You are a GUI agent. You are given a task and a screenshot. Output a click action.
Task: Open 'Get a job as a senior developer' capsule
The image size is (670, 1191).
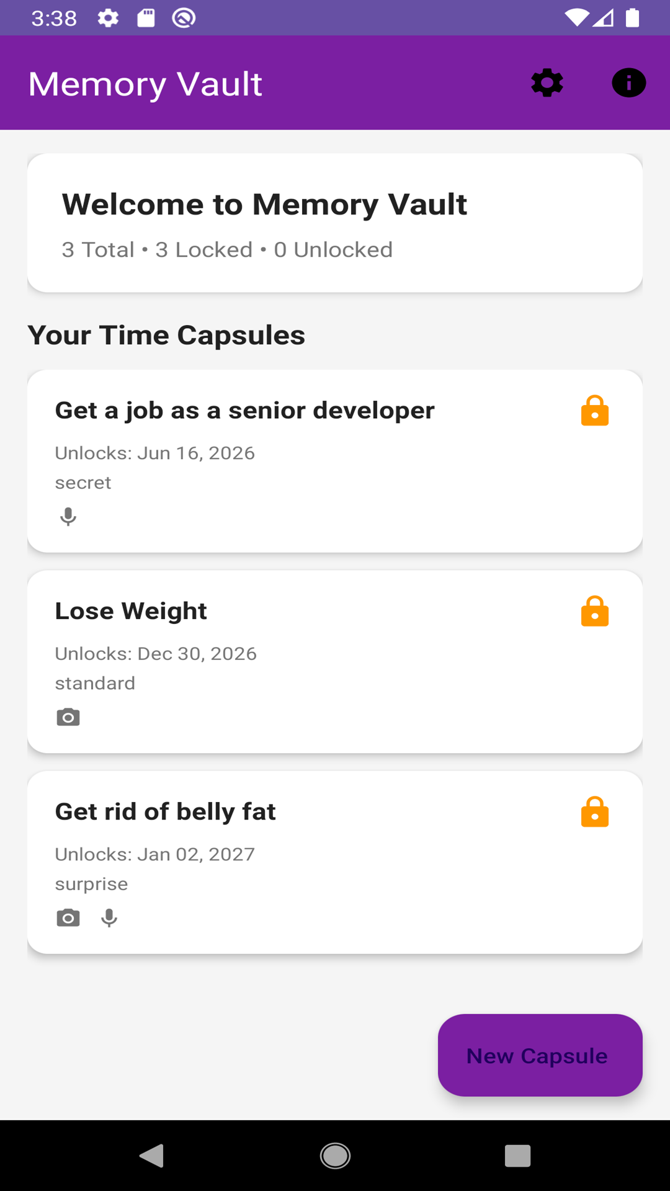click(244, 411)
